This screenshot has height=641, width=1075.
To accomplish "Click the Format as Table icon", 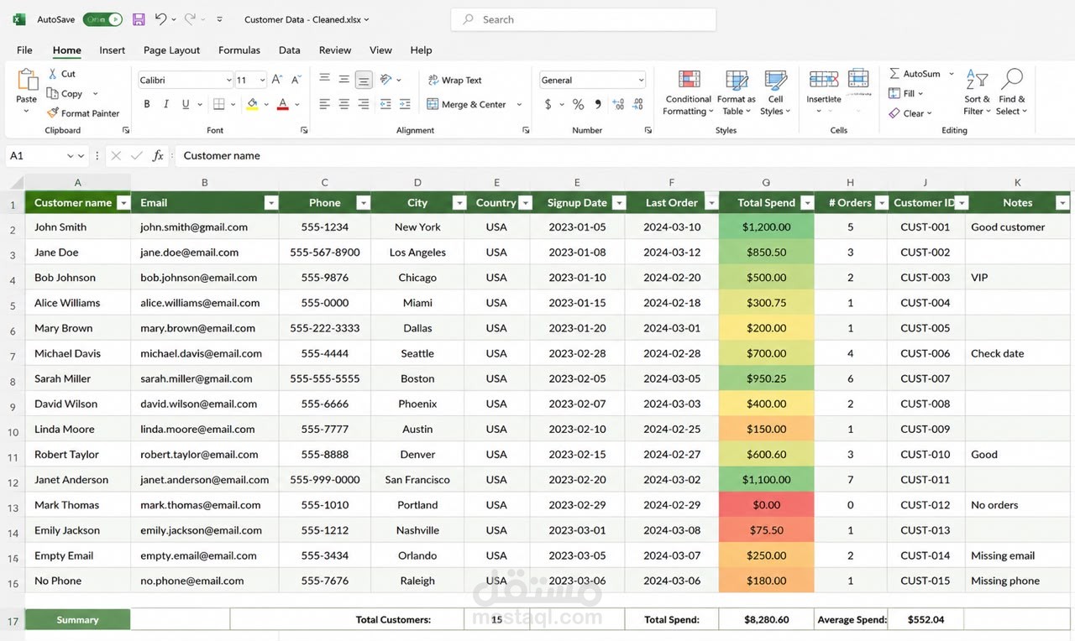I will [x=737, y=81].
